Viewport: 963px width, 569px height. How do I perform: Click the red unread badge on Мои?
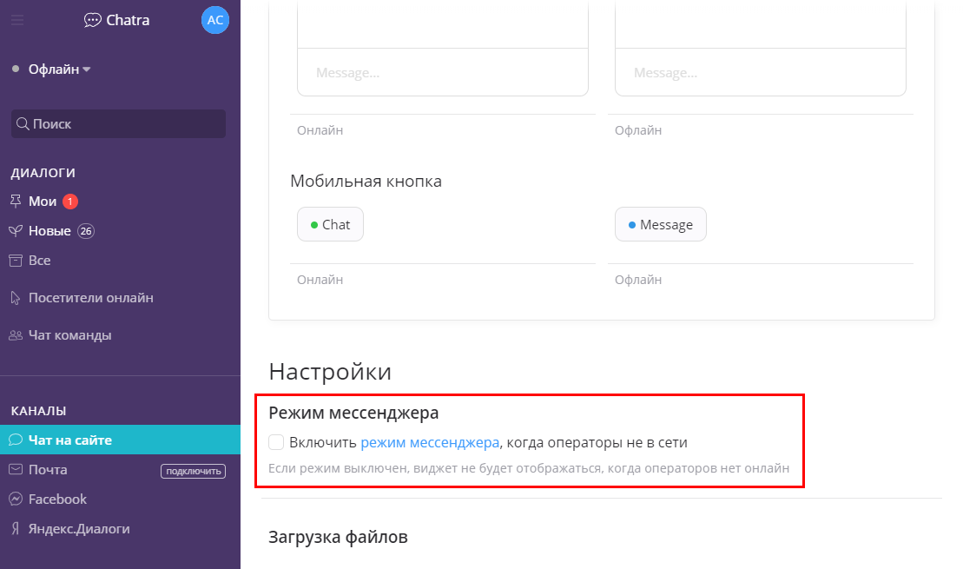point(70,202)
